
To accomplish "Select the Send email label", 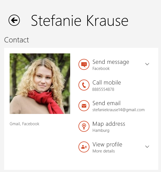I will point(107,103).
